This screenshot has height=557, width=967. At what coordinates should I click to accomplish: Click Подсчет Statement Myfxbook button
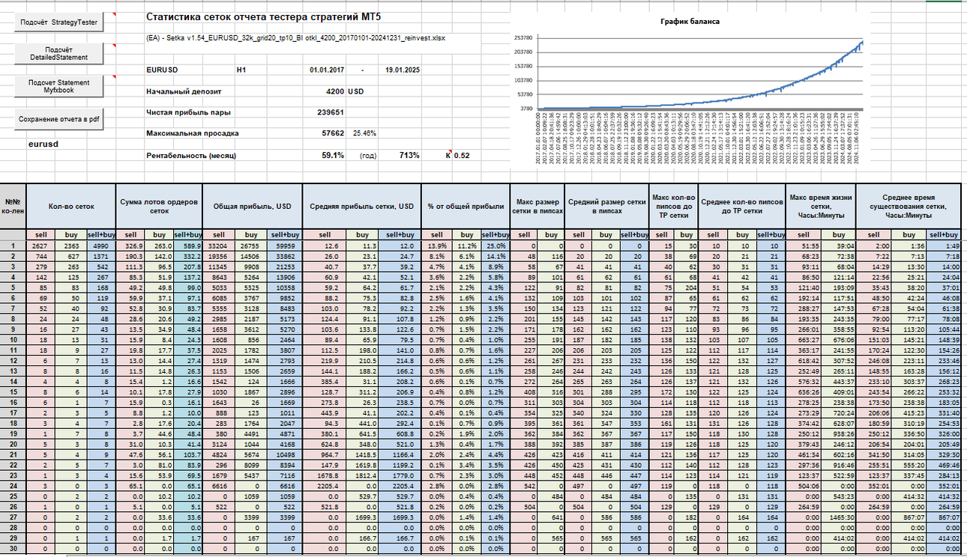[x=58, y=87]
